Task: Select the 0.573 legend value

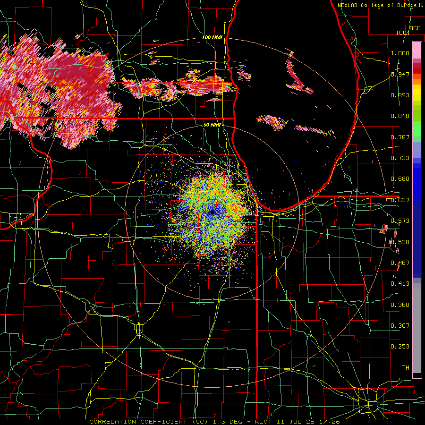Action: [x=400, y=221]
